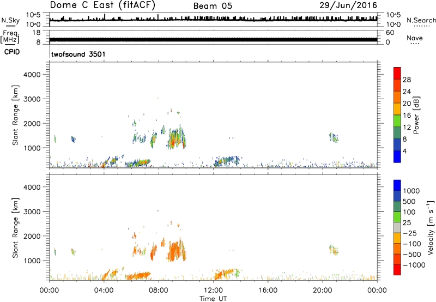This screenshot has width=436, height=302.
Task: Click the orange echo cluster near 09:00 in velocity panel
Action: coord(176,251)
